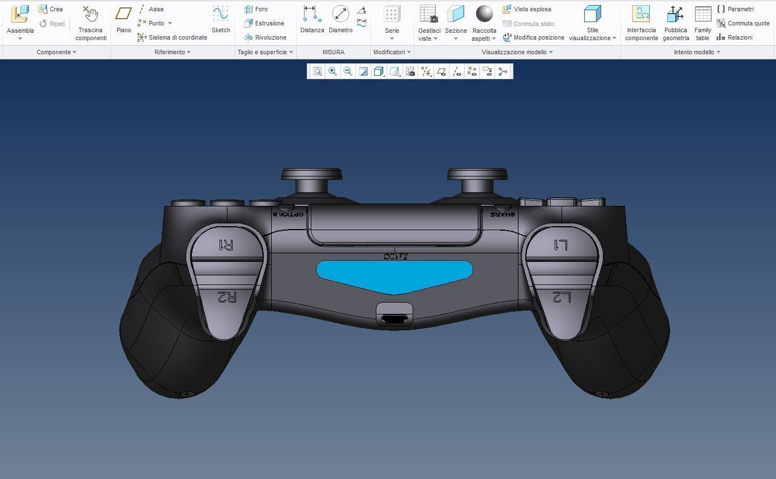Select the Trascina componenti tool
Screen dimensions: 776x479
(91, 23)
